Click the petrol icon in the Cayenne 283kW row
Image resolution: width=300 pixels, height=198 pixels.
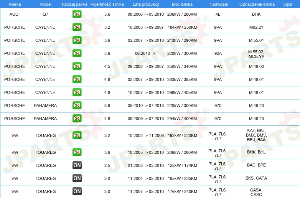click(x=77, y=79)
